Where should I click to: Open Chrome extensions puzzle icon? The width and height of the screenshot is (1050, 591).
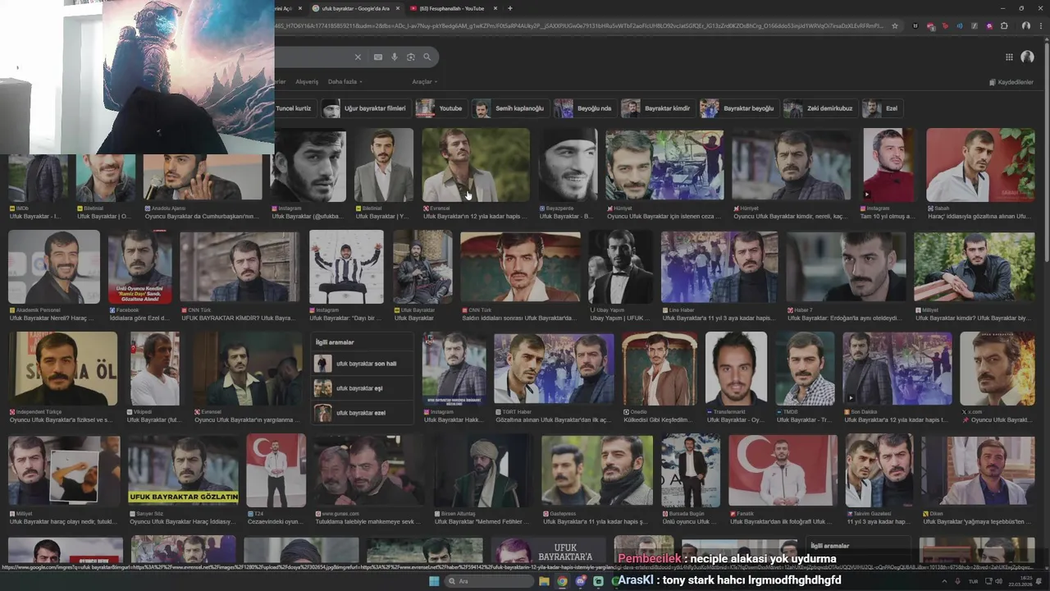pos(1004,26)
